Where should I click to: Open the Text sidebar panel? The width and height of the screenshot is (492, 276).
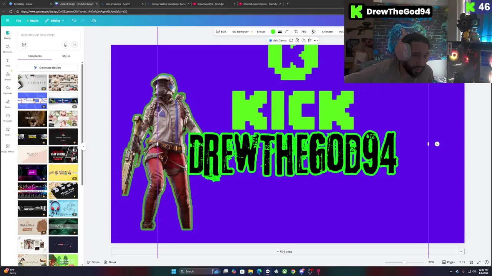click(x=8, y=62)
